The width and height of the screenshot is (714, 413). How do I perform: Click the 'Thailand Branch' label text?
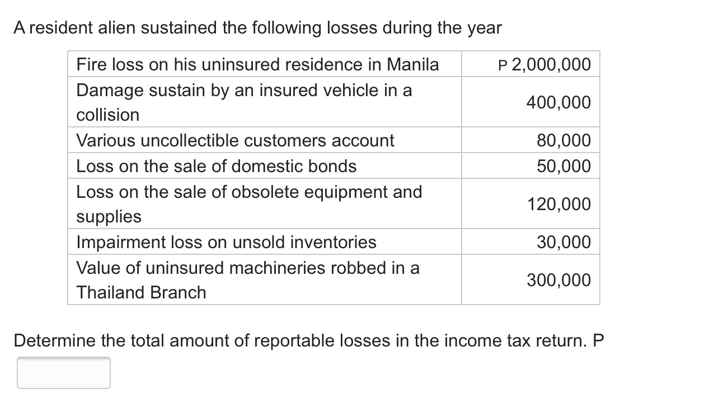(142, 292)
